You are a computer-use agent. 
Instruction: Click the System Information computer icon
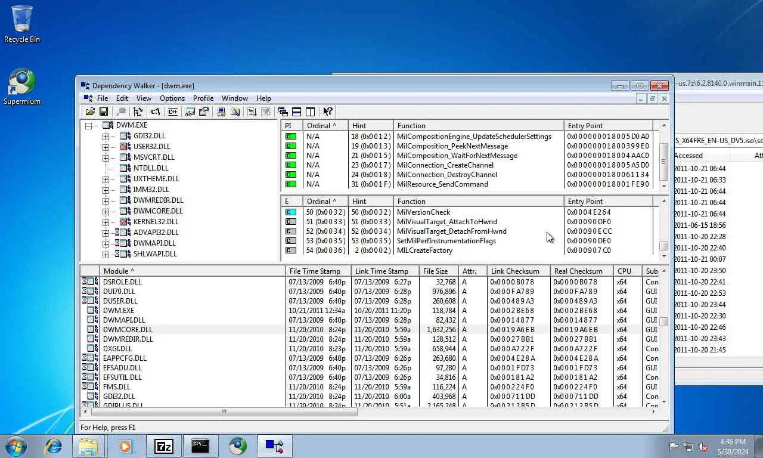pyautogui.click(x=221, y=112)
